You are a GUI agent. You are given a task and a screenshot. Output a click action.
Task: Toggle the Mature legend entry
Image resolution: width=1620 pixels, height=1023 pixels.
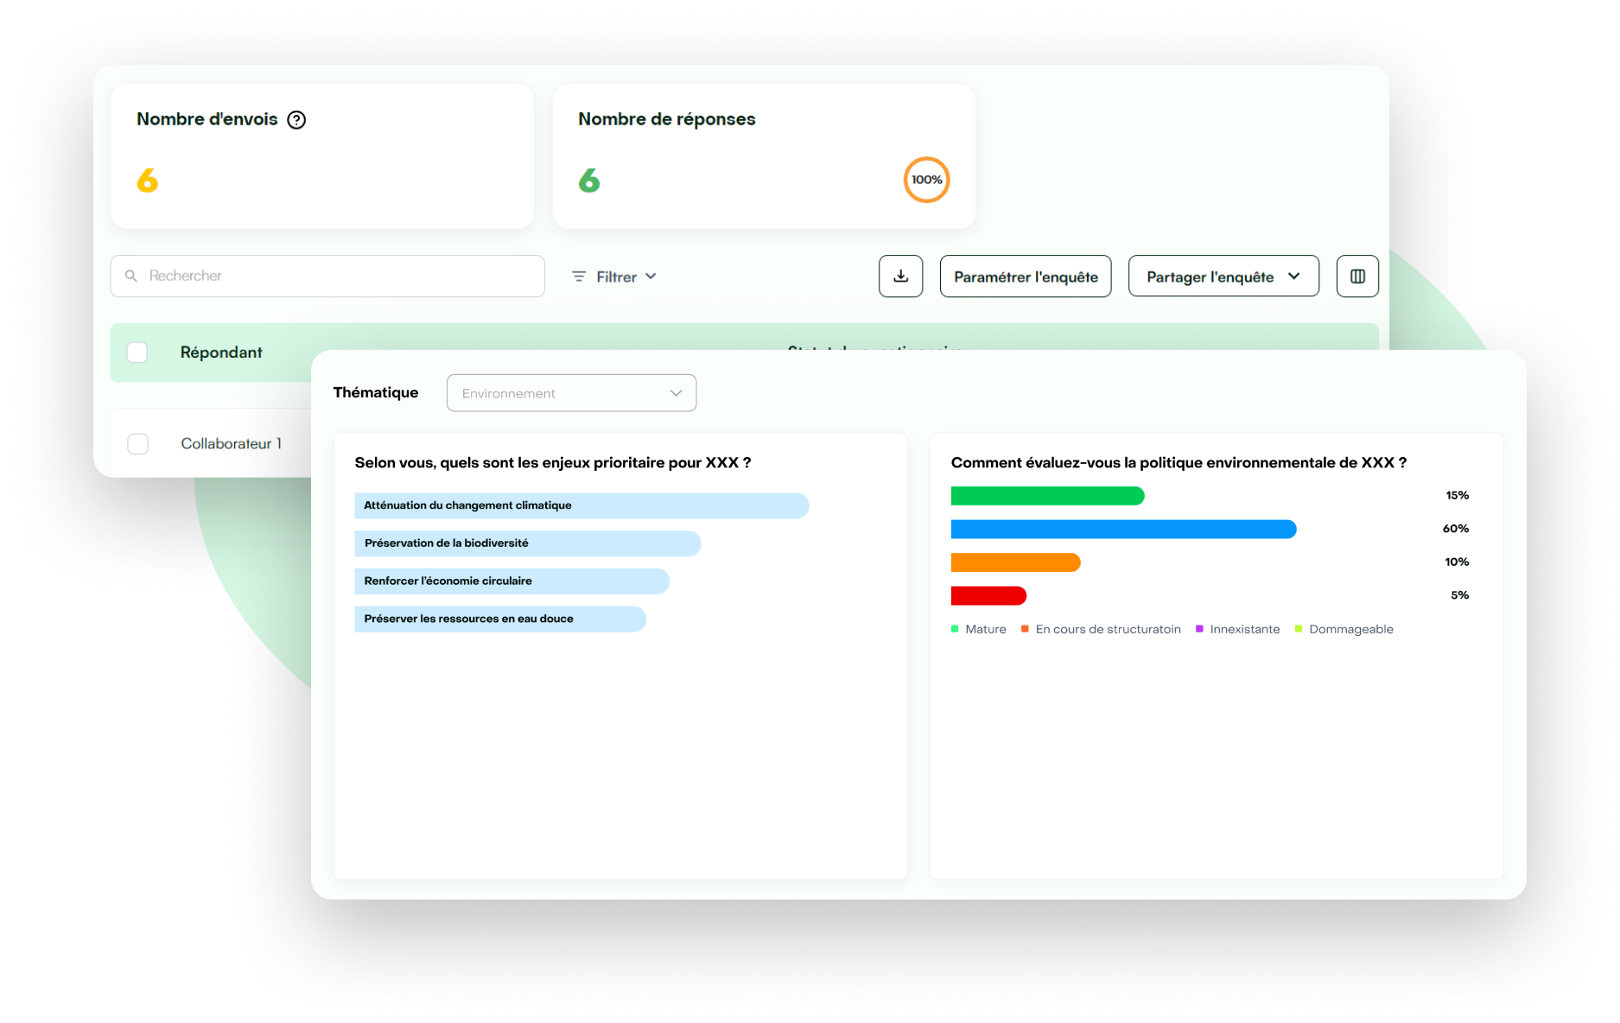979,629
